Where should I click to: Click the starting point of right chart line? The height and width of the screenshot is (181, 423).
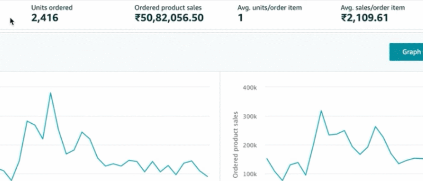[267, 159]
